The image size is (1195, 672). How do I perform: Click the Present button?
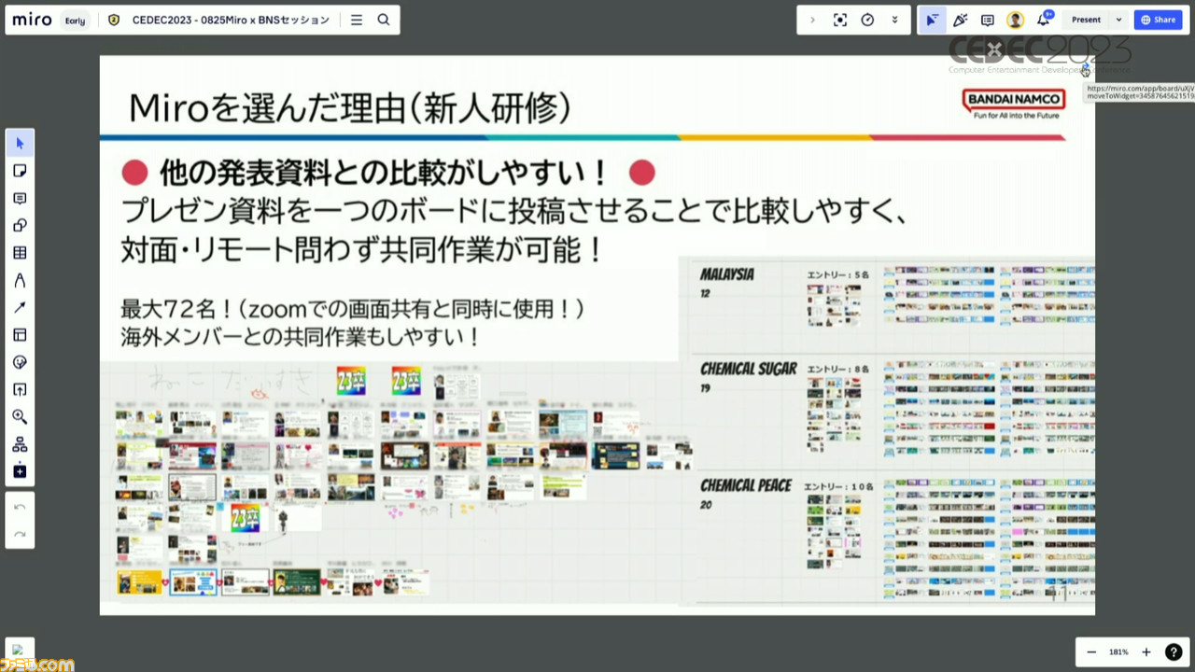[1086, 20]
